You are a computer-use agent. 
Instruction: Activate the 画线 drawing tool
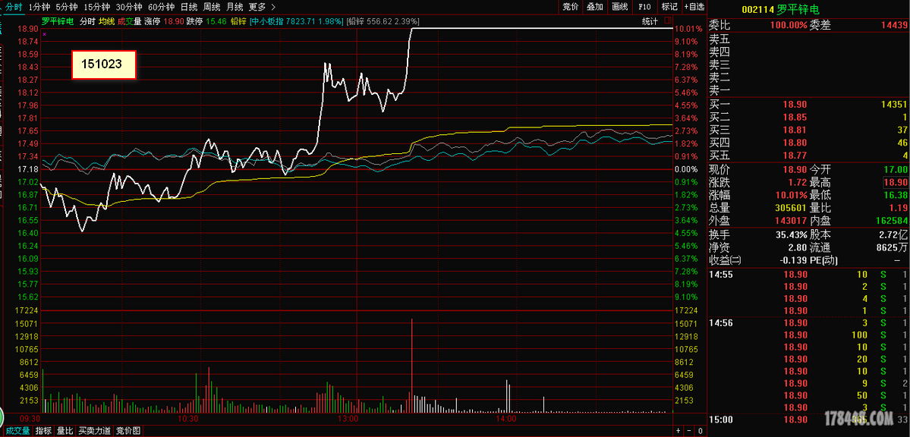tap(620, 7)
